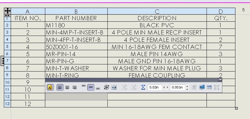Click the second unmerge cells icon
The image size is (250, 119).
tap(134, 87)
